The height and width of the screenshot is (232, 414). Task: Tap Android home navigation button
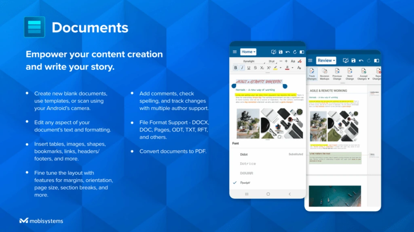268,194
